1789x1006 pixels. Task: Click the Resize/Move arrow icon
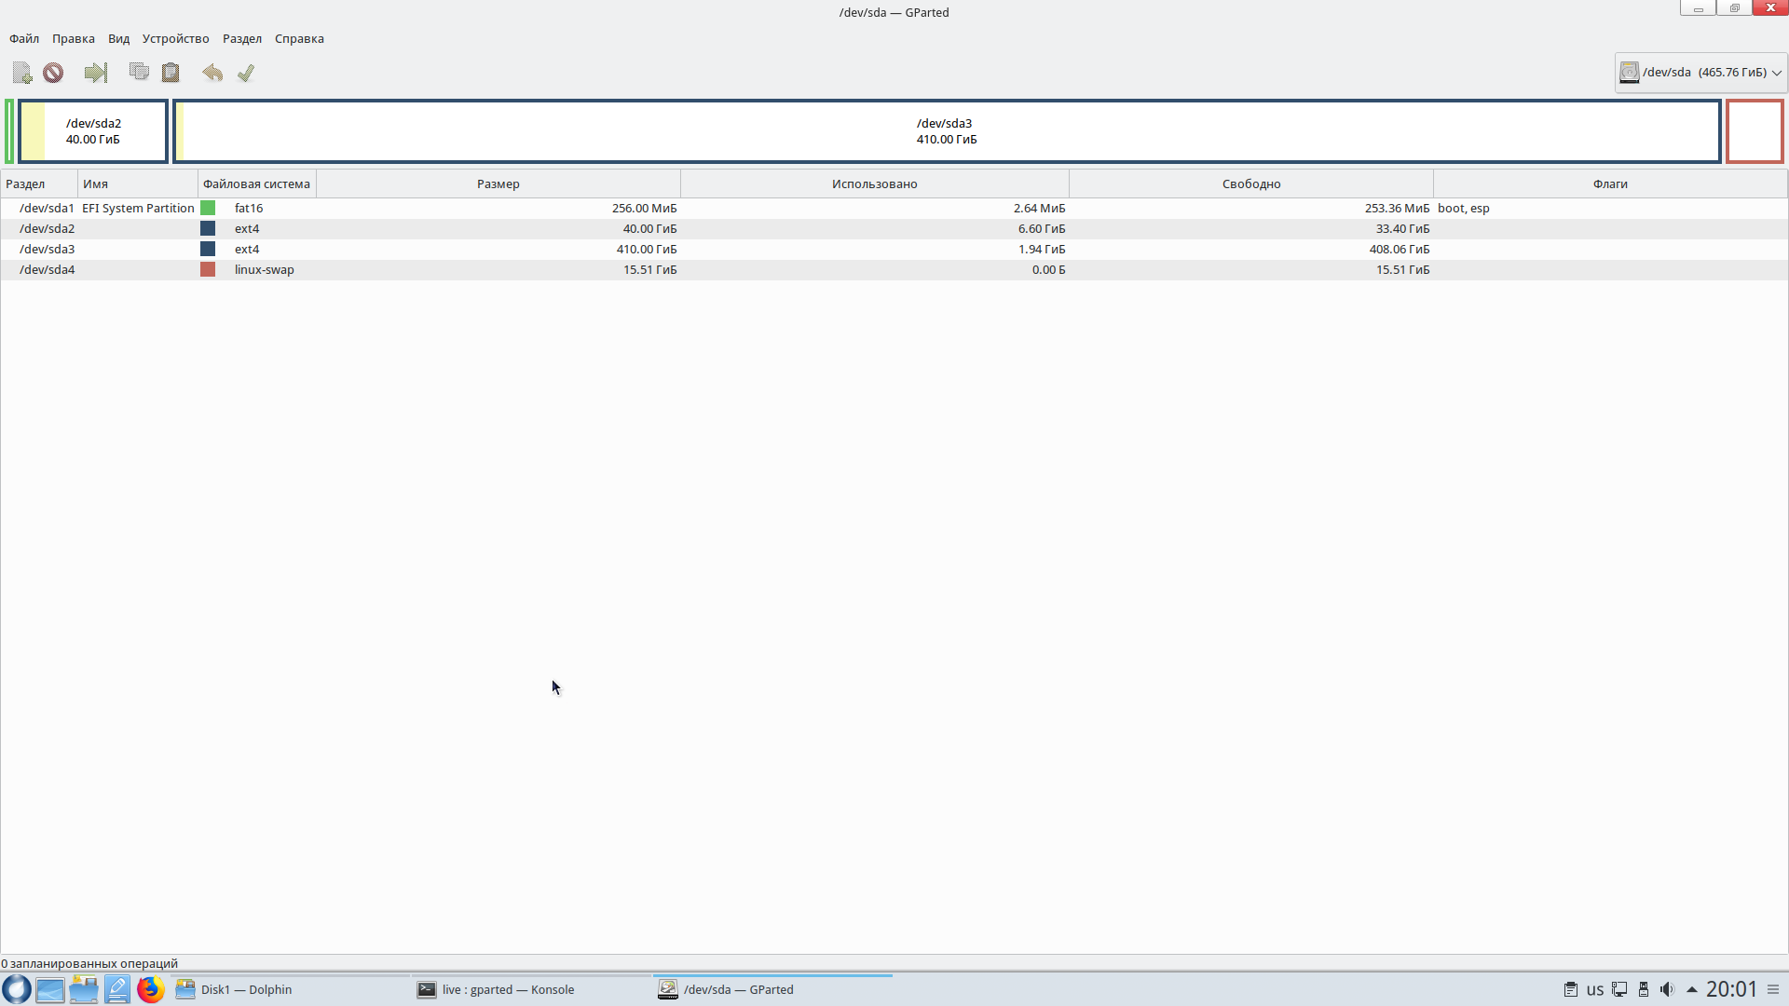[x=96, y=73]
